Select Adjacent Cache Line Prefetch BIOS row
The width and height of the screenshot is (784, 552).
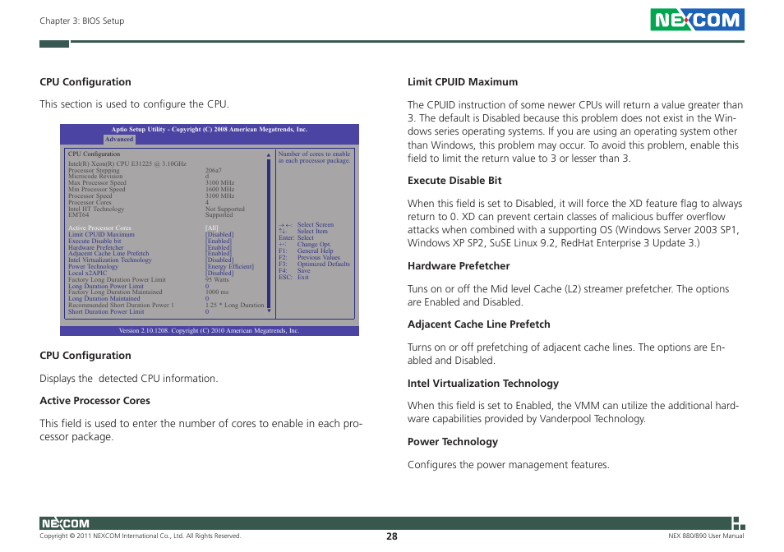pyautogui.click(x=150, y=253)
